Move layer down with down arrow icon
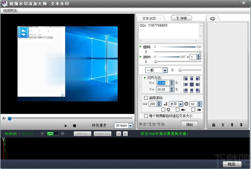Screen dimensions: 251x169 point(241,125)
